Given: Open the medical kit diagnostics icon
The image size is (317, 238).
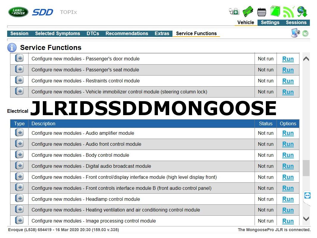Looking at the screenshot, I should (x=234, y=11).
